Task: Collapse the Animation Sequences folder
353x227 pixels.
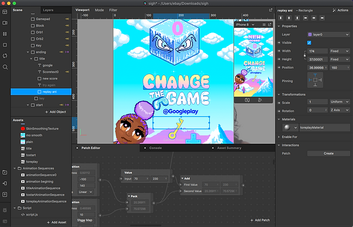Action: 15,168
